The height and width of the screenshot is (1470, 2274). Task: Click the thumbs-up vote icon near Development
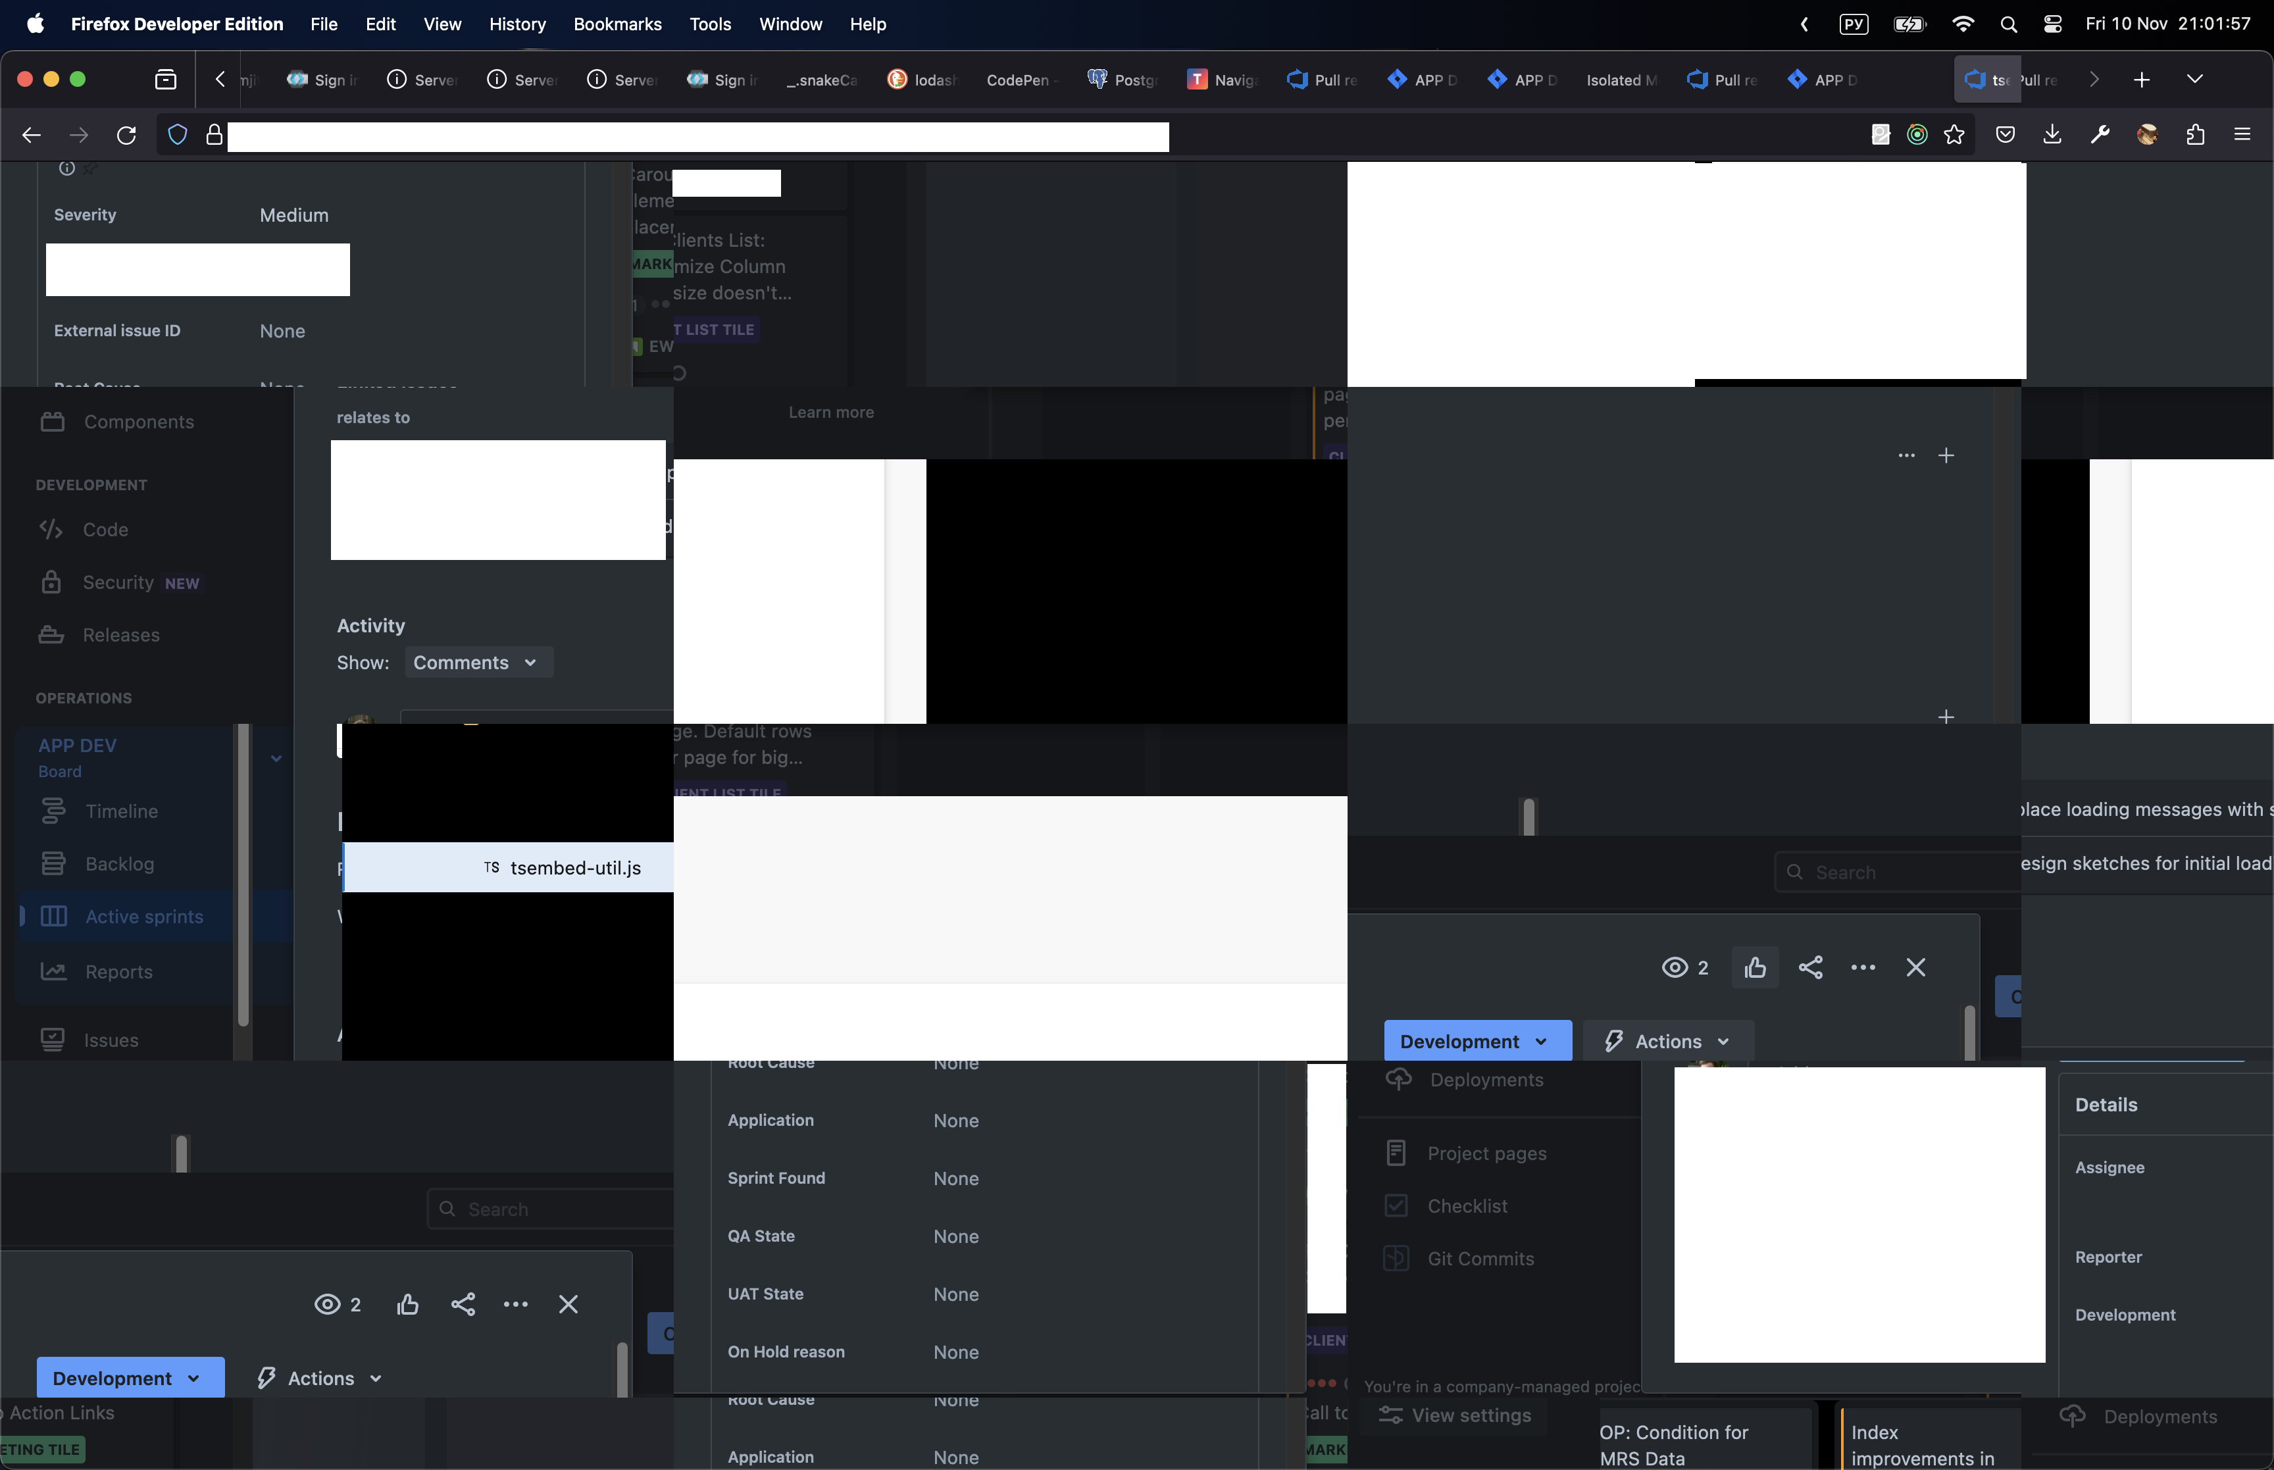(1755, 967)
